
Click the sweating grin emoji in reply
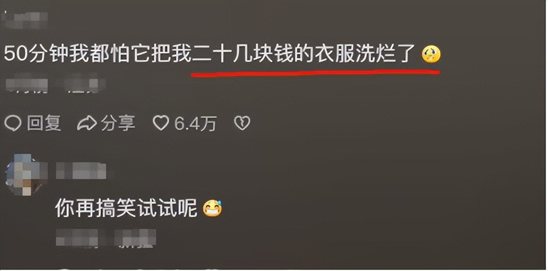(212, 209)
